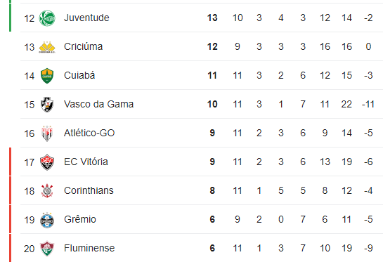
Task: Click the Atlético-GO striped crest
Action: (47, 133)
